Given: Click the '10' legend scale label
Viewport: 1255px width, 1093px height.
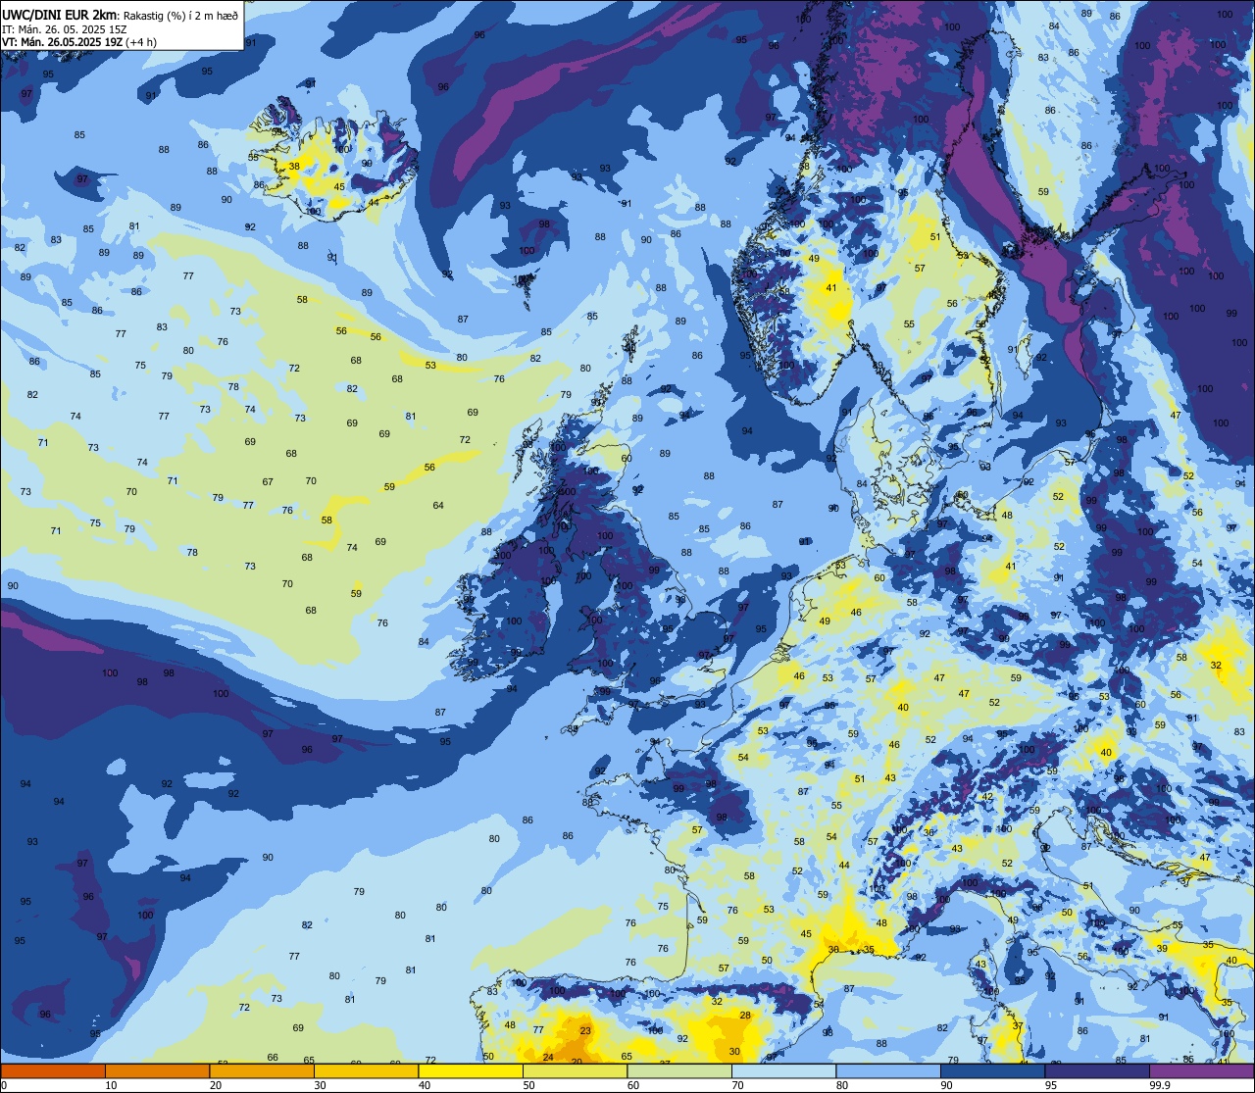Looking at the screenshot, I should (x=112, y=1085).
